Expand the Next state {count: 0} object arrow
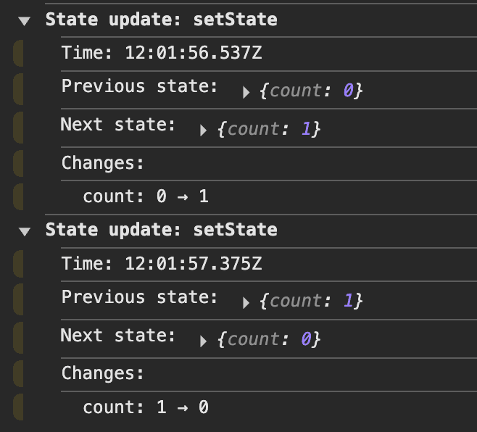This screenshot has width=477, height=432. pos(204,341)
